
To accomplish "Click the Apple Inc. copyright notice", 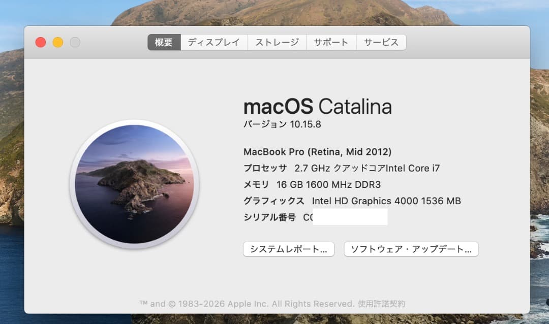I will click(247, 304).
